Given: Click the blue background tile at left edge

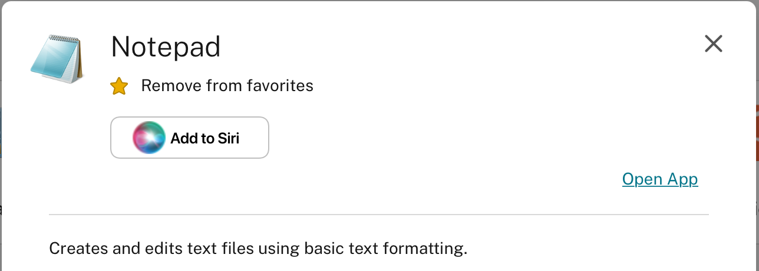Looking at the screenshot, I should tap(1, 132).
